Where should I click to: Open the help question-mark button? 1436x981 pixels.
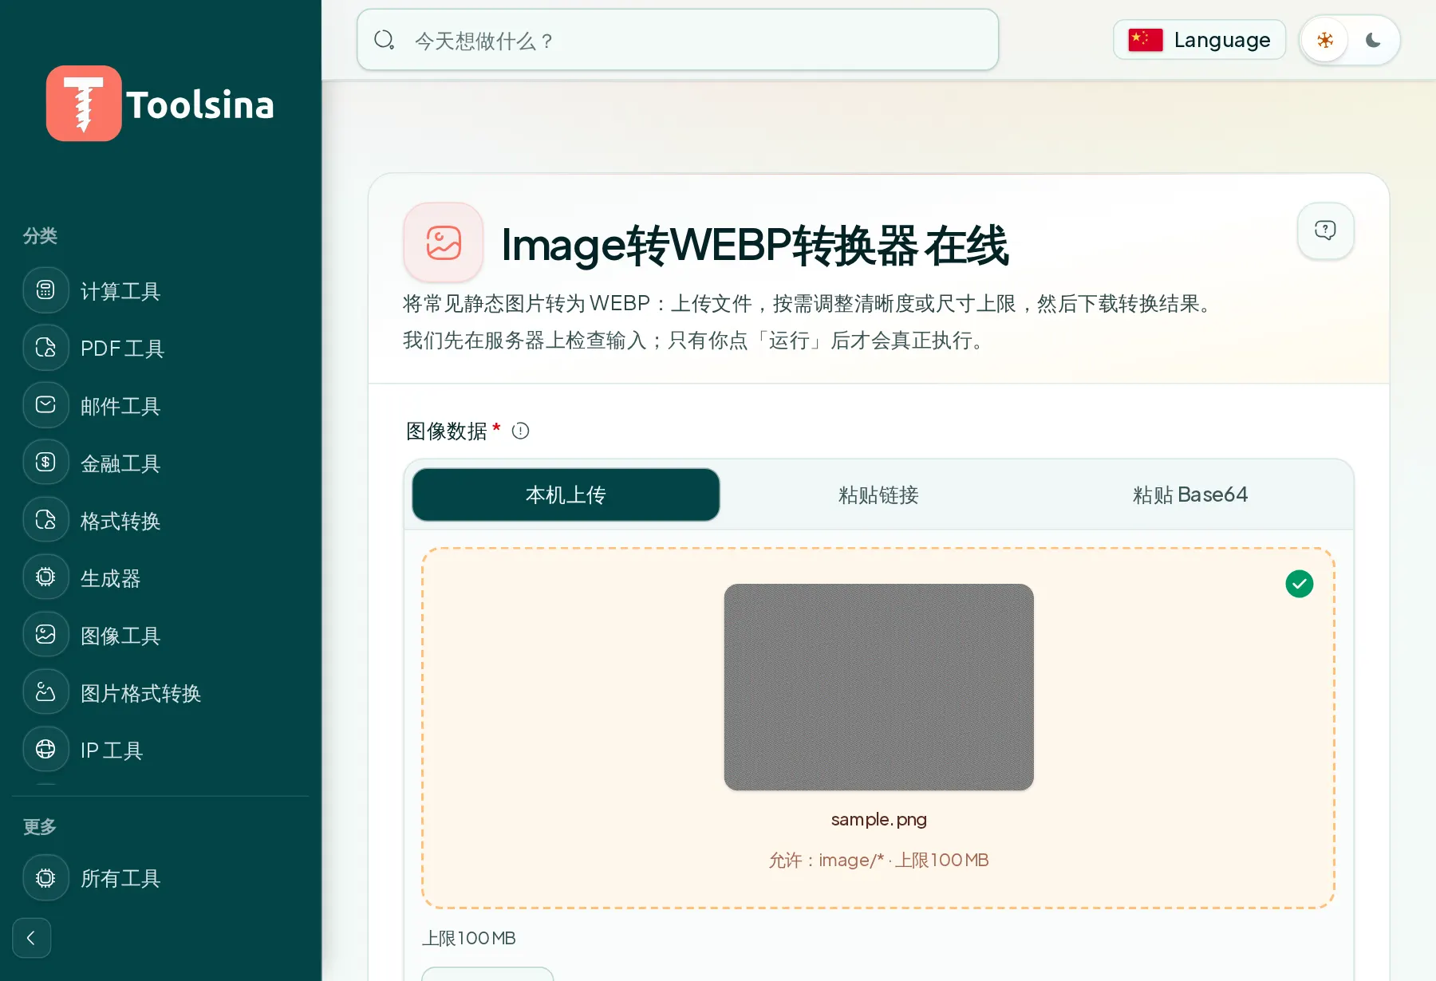1325,230
